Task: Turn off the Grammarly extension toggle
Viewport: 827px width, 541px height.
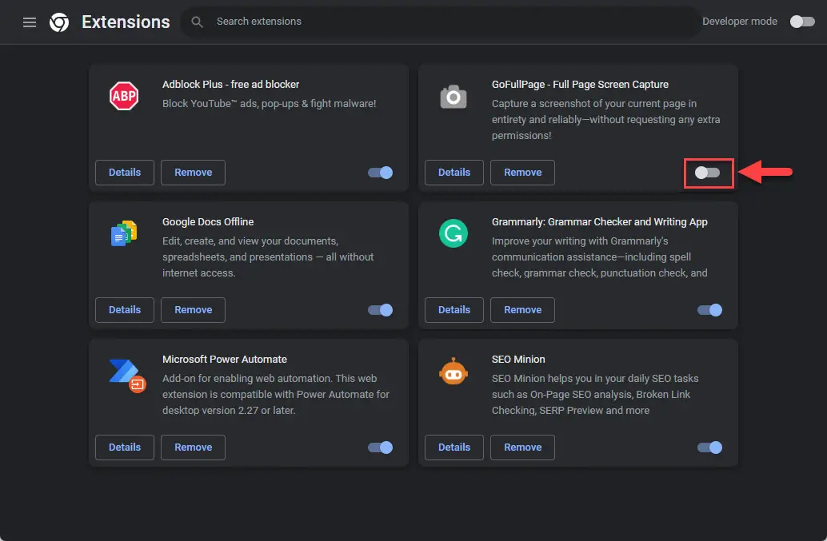Action: [710, 310]
